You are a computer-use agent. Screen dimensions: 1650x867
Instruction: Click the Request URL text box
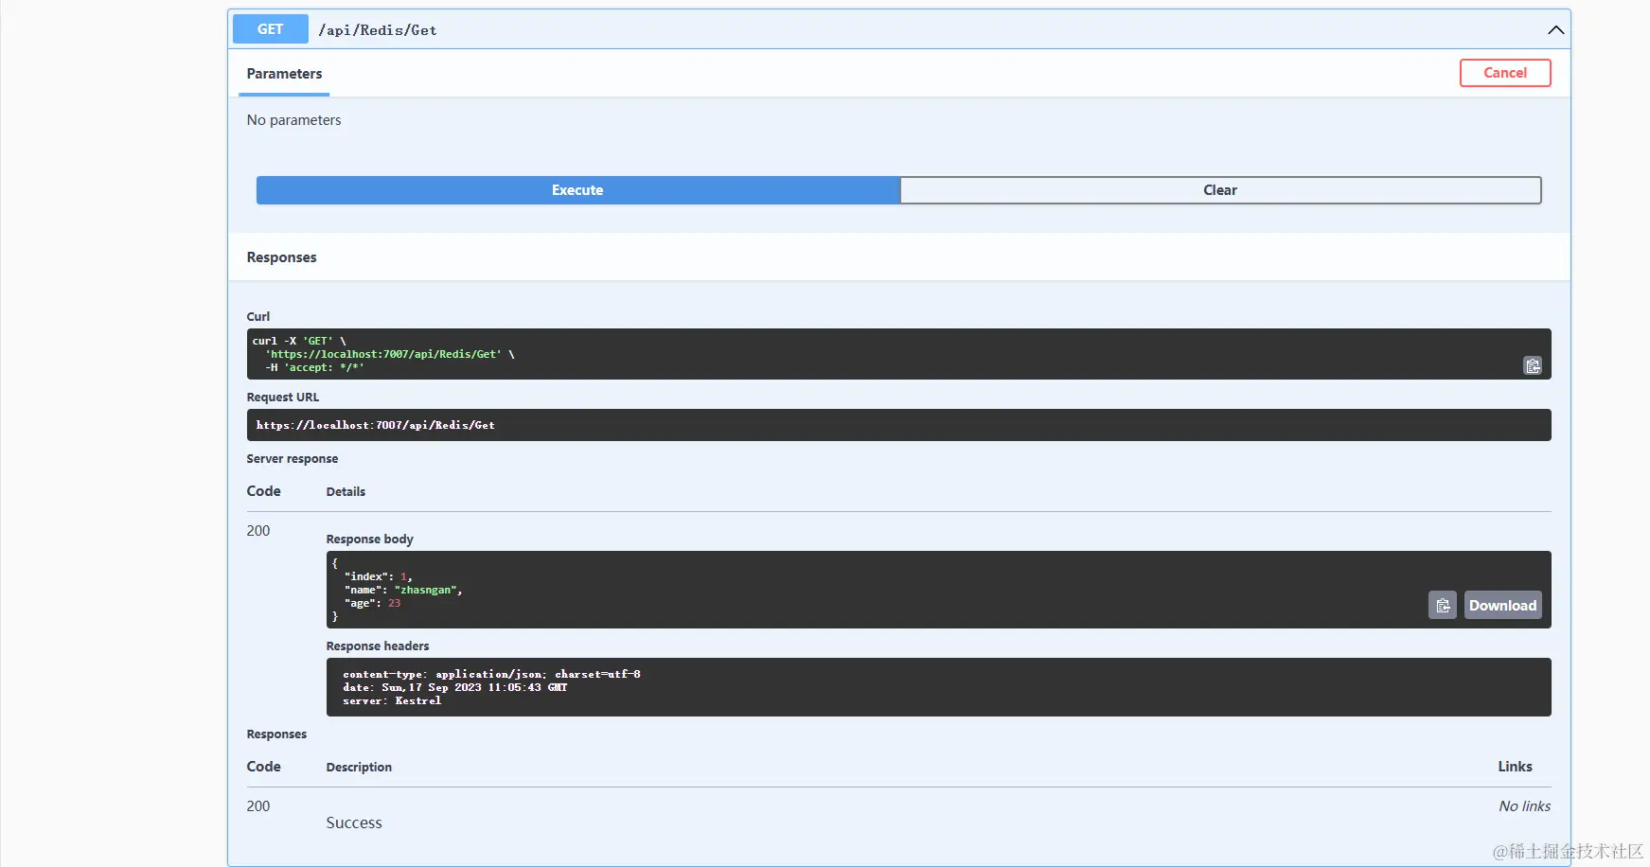click(898, 425)
